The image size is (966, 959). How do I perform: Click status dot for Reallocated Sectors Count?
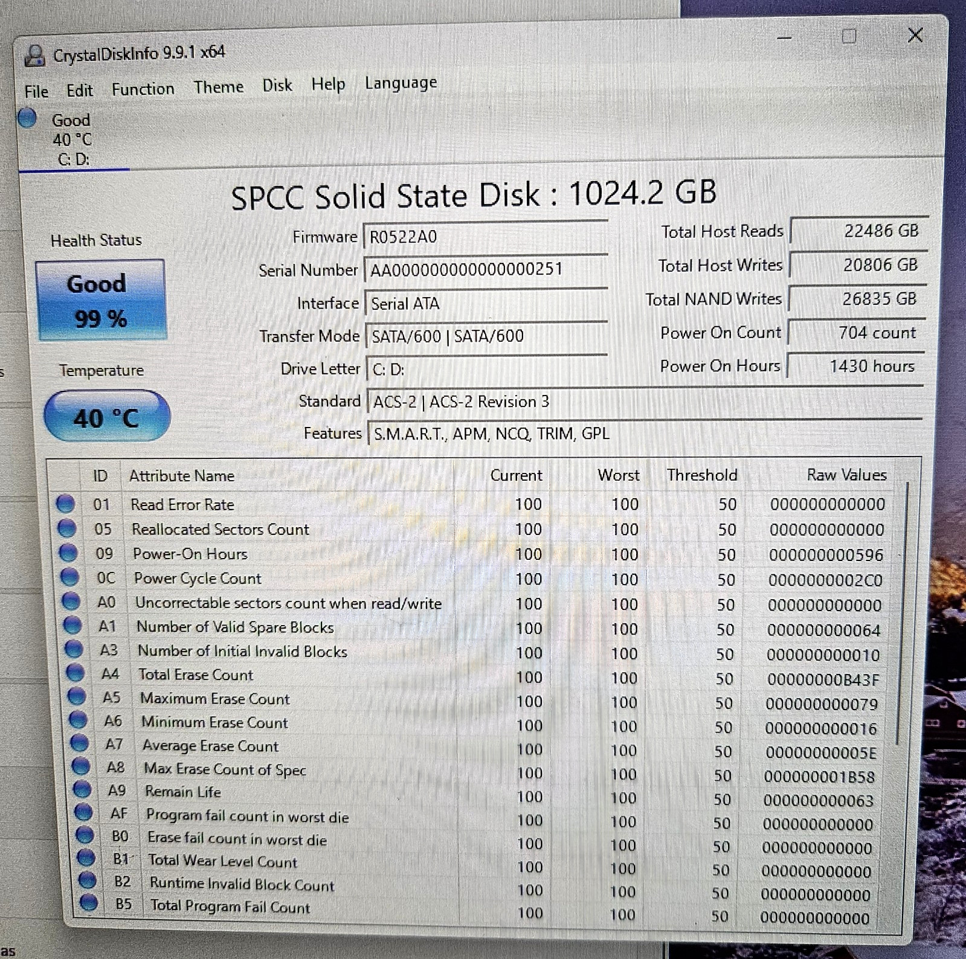(x=66, y=528)
